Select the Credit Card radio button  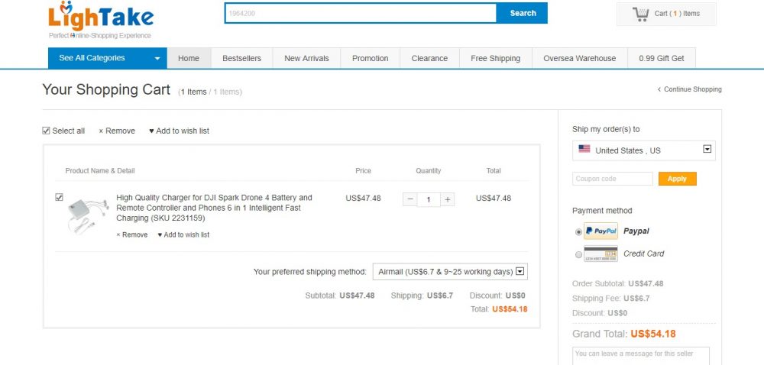(x=578, y=254)
